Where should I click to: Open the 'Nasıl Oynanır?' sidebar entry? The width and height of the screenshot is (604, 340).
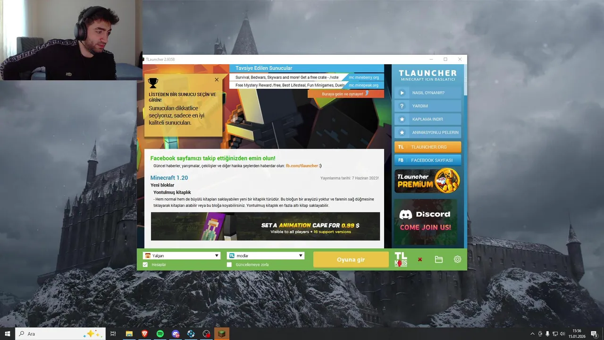click(x=428, y=93)
